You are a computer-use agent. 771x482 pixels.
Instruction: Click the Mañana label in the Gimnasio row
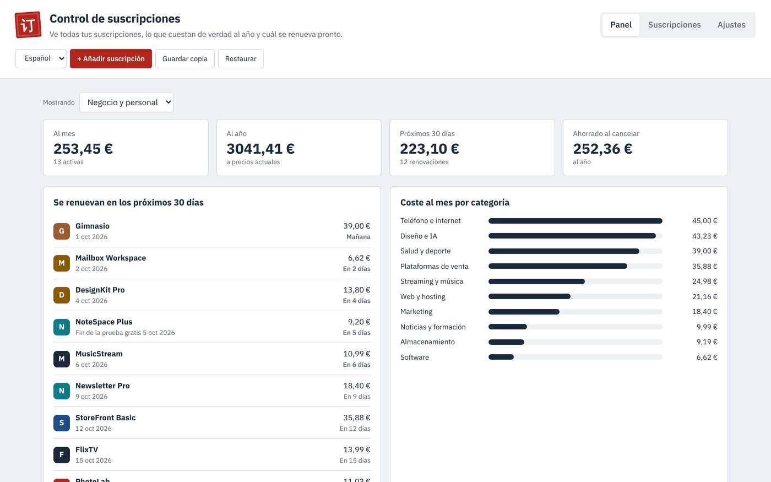click(359, 237)
